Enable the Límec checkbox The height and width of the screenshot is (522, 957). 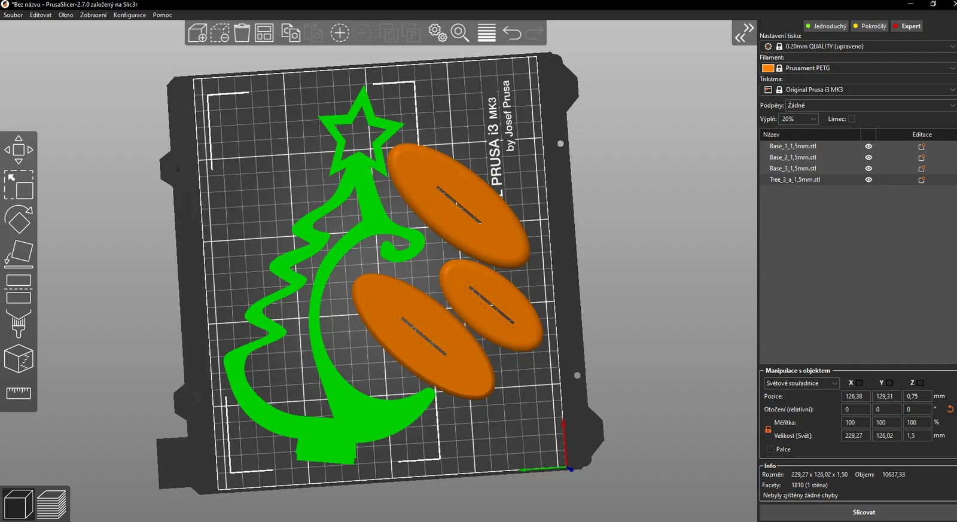tap(852, 119)
